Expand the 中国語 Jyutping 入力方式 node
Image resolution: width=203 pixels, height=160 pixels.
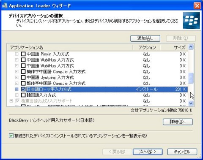[x=17, y=78]
